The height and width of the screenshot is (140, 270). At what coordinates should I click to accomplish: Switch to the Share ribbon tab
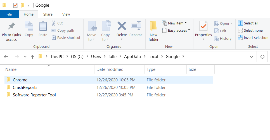[48, 14]
